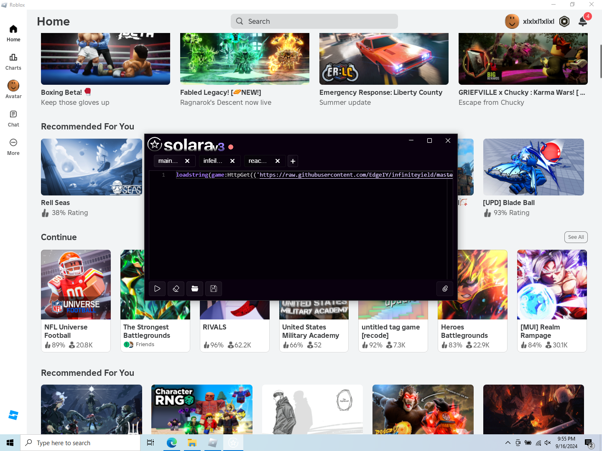Open File Explorer from the taskbar
This screenshot has width=602, height=451.
[x=192, y=443]
